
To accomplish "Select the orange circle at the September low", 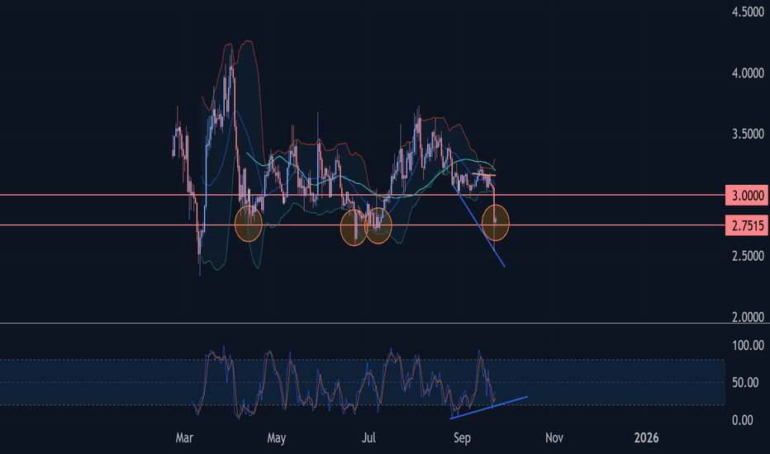I will coord(496,223).
